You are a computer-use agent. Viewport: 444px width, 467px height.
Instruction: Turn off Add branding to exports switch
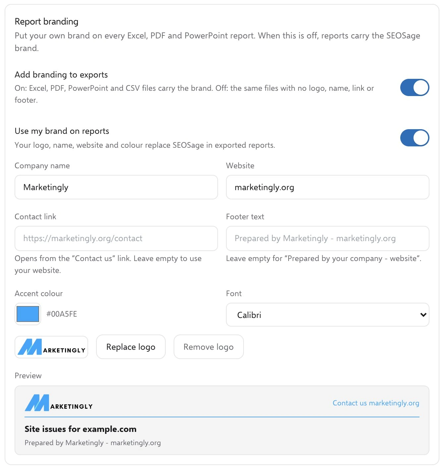coord(415,87)
